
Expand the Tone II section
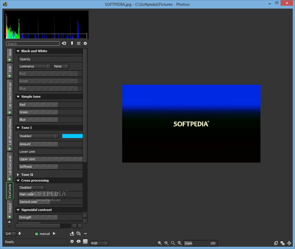[18, 175]
